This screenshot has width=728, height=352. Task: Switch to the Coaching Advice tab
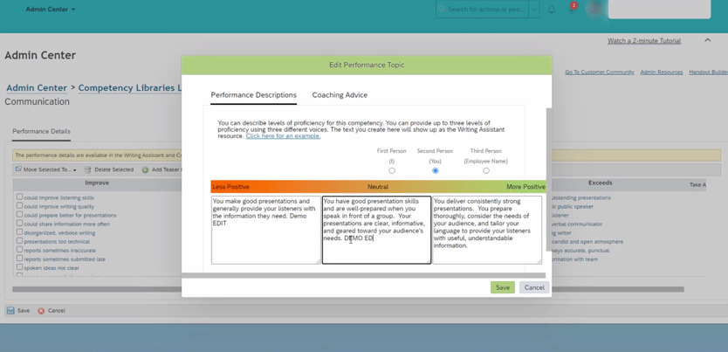pos(340,95)
